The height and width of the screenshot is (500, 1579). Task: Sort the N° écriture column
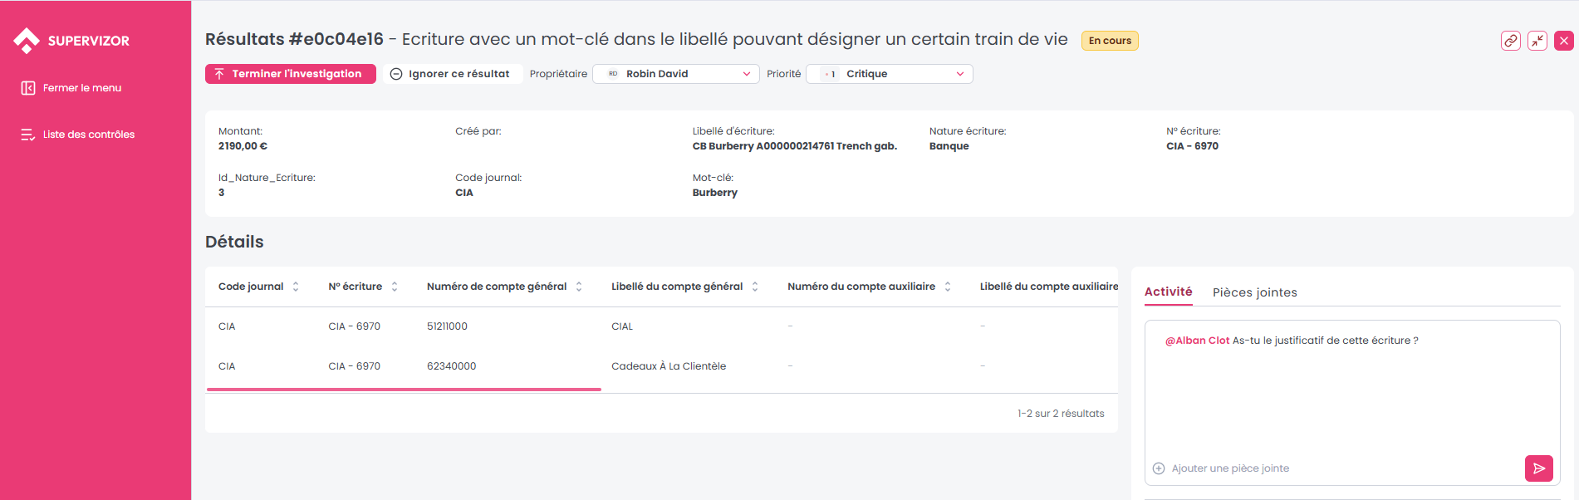point(395,287)
